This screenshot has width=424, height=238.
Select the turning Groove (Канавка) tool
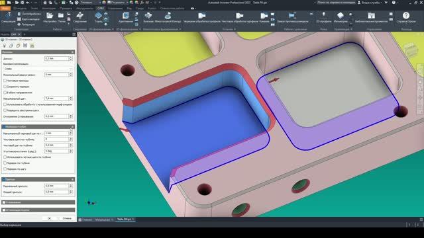point(264,17)
